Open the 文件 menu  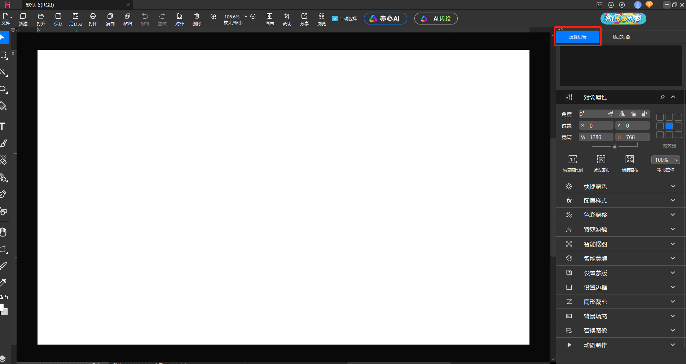tap(6, 19)
